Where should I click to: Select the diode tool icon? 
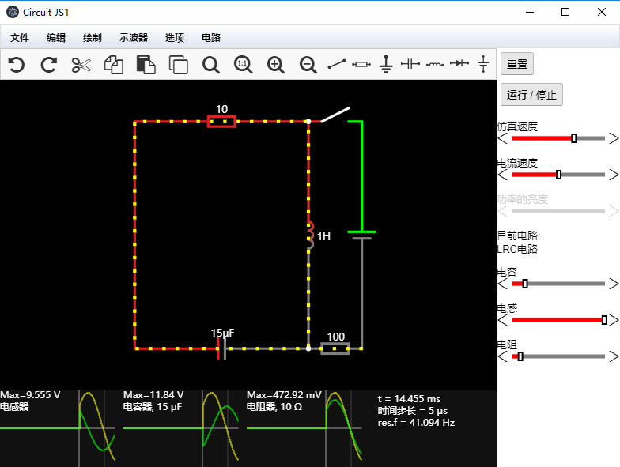coord(459,63)
